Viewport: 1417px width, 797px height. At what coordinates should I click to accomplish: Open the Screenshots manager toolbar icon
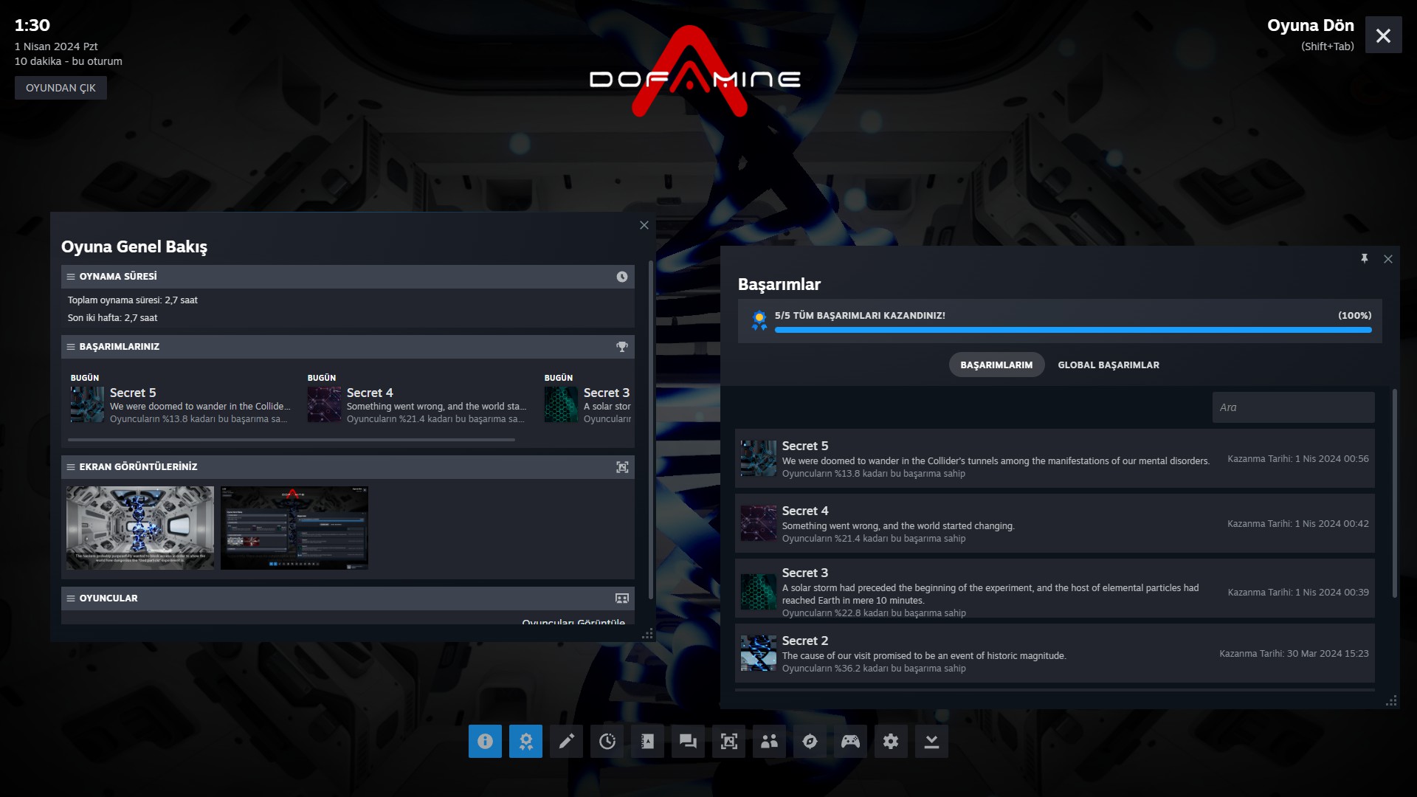pyautogui.click(x=728, y=741)
